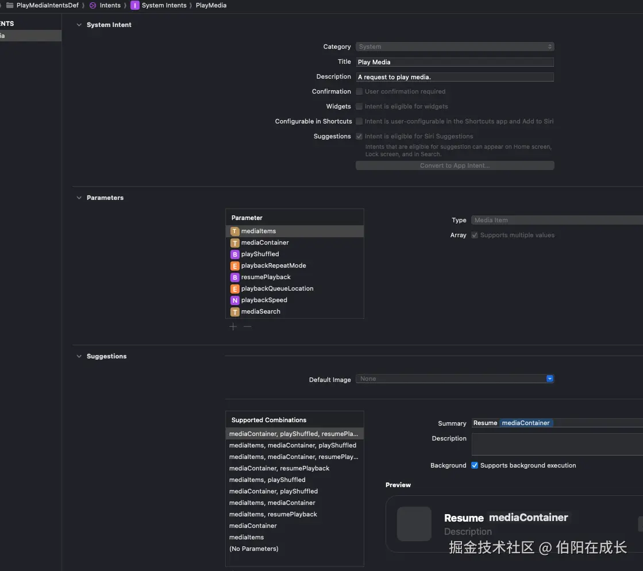Screen dimensions: 643x571
Task: Select the playbackQueueLocation parameter row
Action: [x=294, y=288]
